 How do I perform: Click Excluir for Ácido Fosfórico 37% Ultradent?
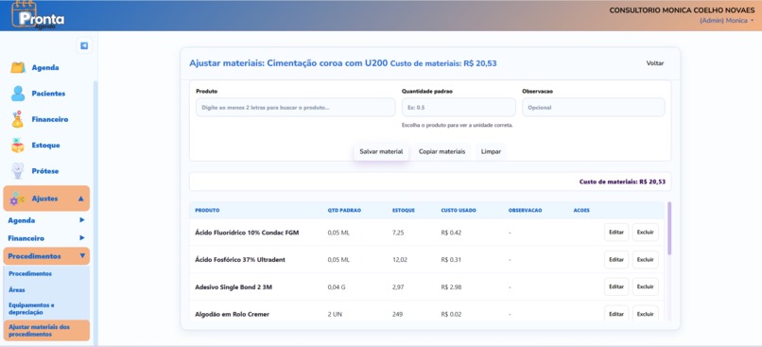click(x=646, y=259)
